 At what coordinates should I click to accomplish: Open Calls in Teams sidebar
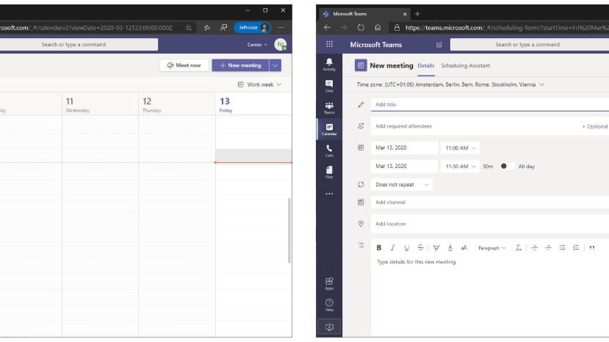click(329, 150)
